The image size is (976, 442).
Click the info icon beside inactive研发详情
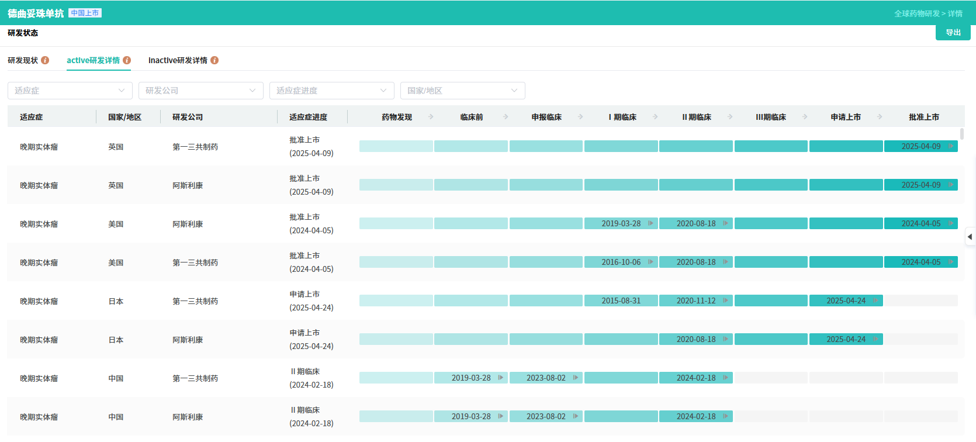point(214,60)
